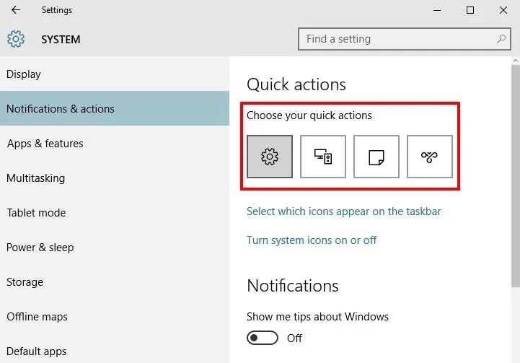Open Tablet mode settings
The image size is (520, 363).
click(115, 213)
